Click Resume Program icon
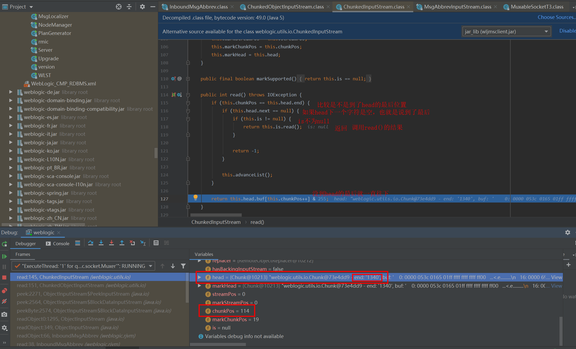 [5, 256]
